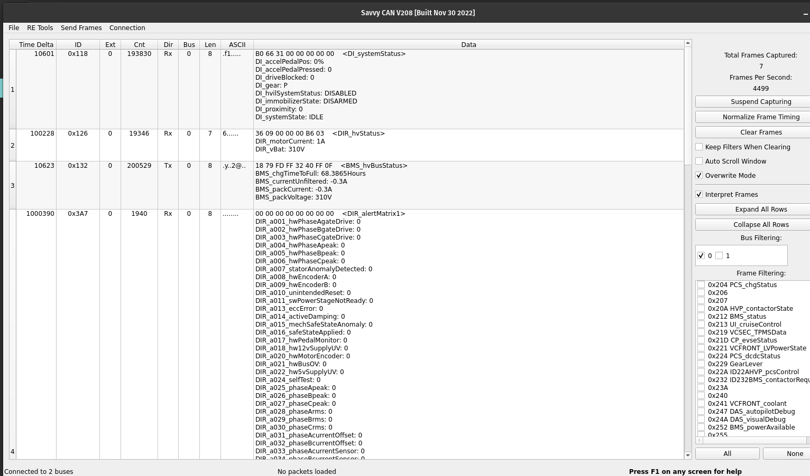This screenshot has height=476, width=810.
Task: Disable Overwrite Mode checkbox
Action: (699, 176)
